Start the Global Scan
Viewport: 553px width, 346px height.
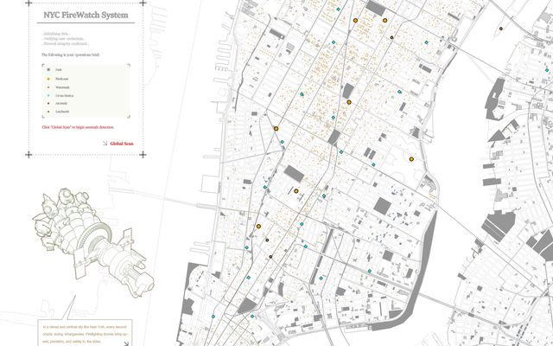(x=122, y=144)
